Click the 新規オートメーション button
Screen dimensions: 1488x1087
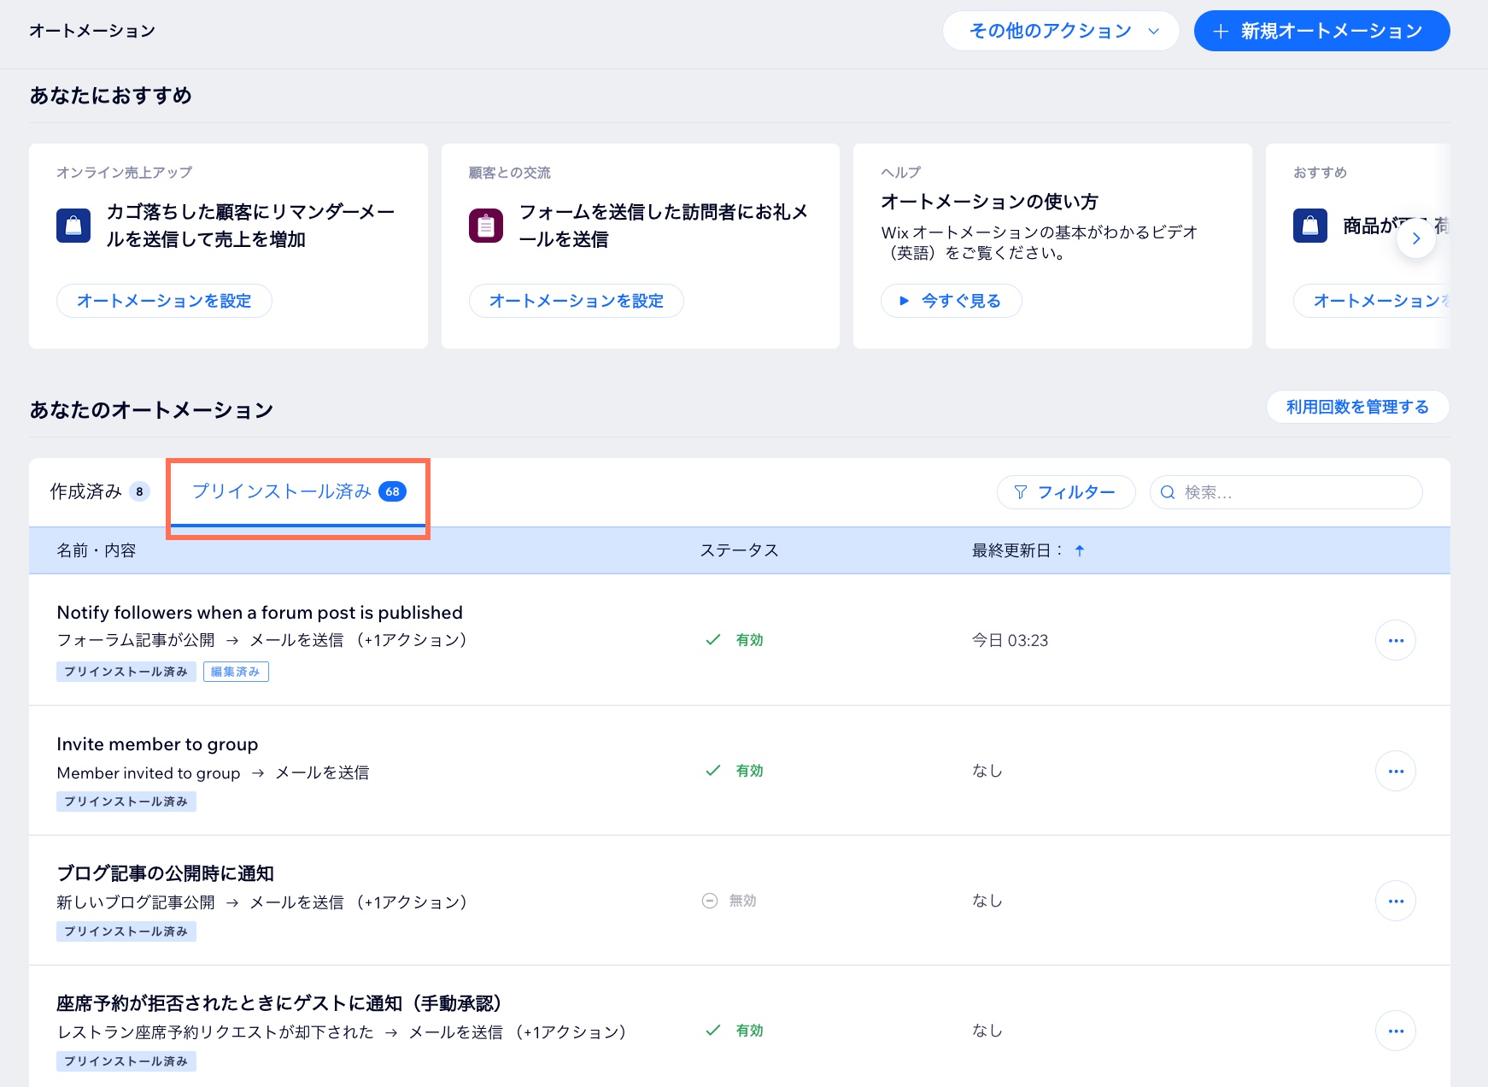coord(1321,31)
